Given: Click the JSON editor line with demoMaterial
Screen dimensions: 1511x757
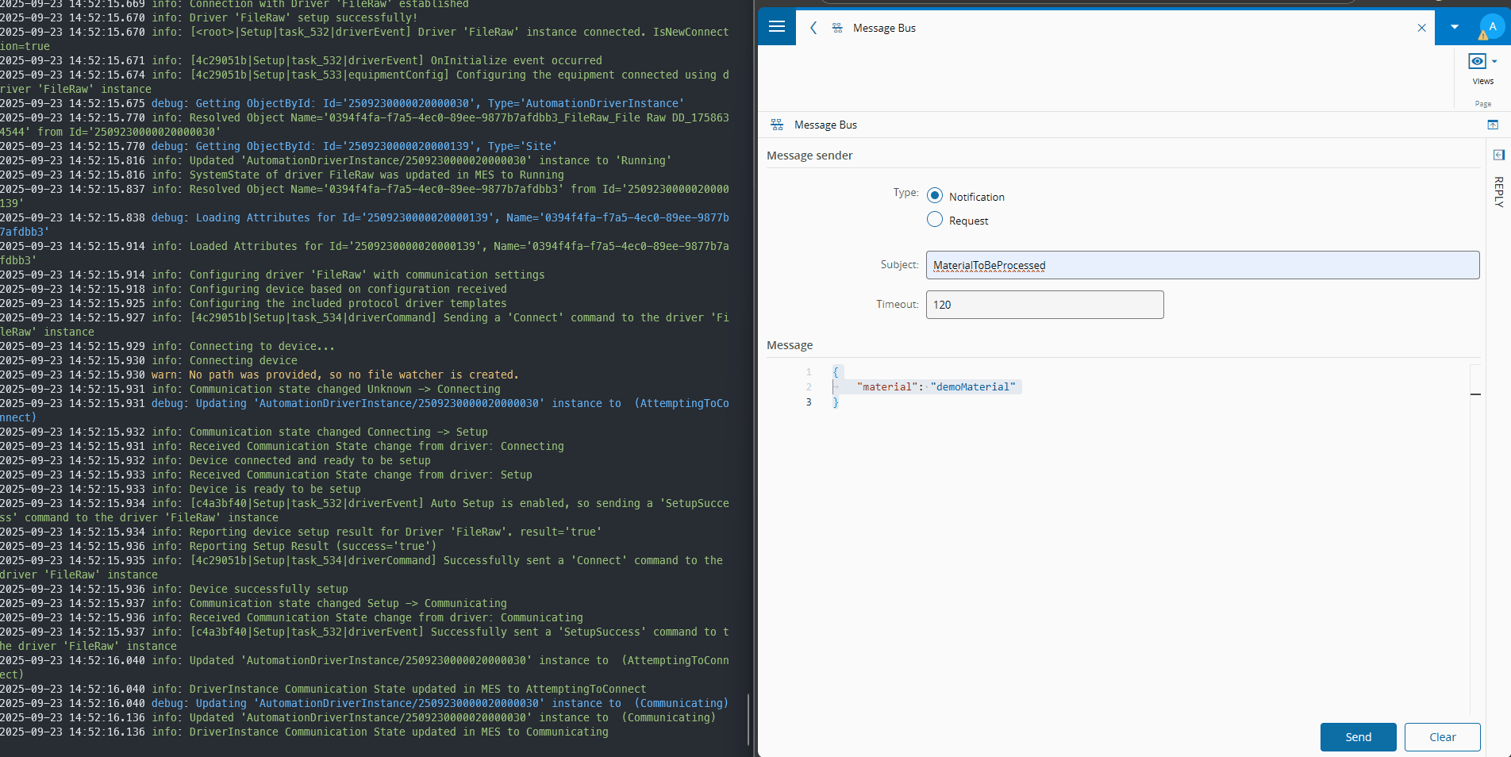Looking at the screenshot, I should click(936, 386).
